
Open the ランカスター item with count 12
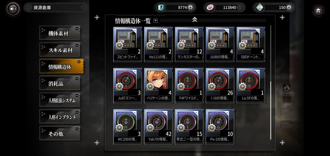(189, 44)
